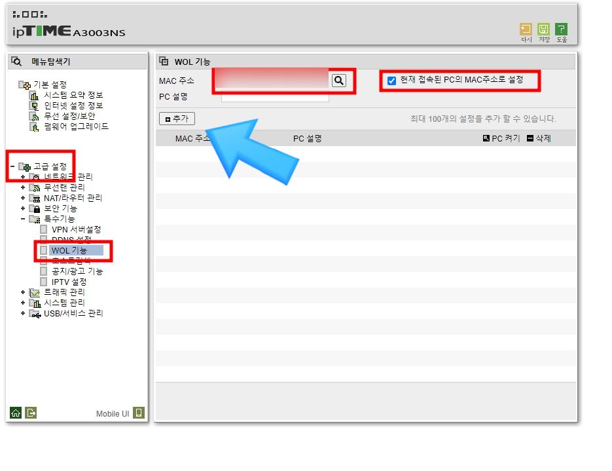Select VPN 서버설정 under 특수기능
Image resolution: width=612 pixels, height=471 pixels.
tap(76, 229)
